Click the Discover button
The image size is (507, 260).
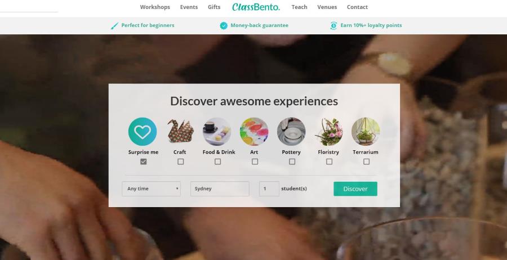coord(355,189)
